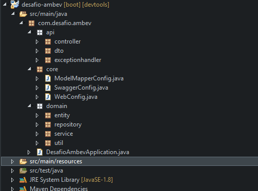
Task: Click the controller package icon
Action: click(48, 41)
